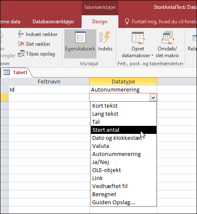Choose Lang tekst from the datatype list
Screen dimensions: 197x214
tap(123, 114)
